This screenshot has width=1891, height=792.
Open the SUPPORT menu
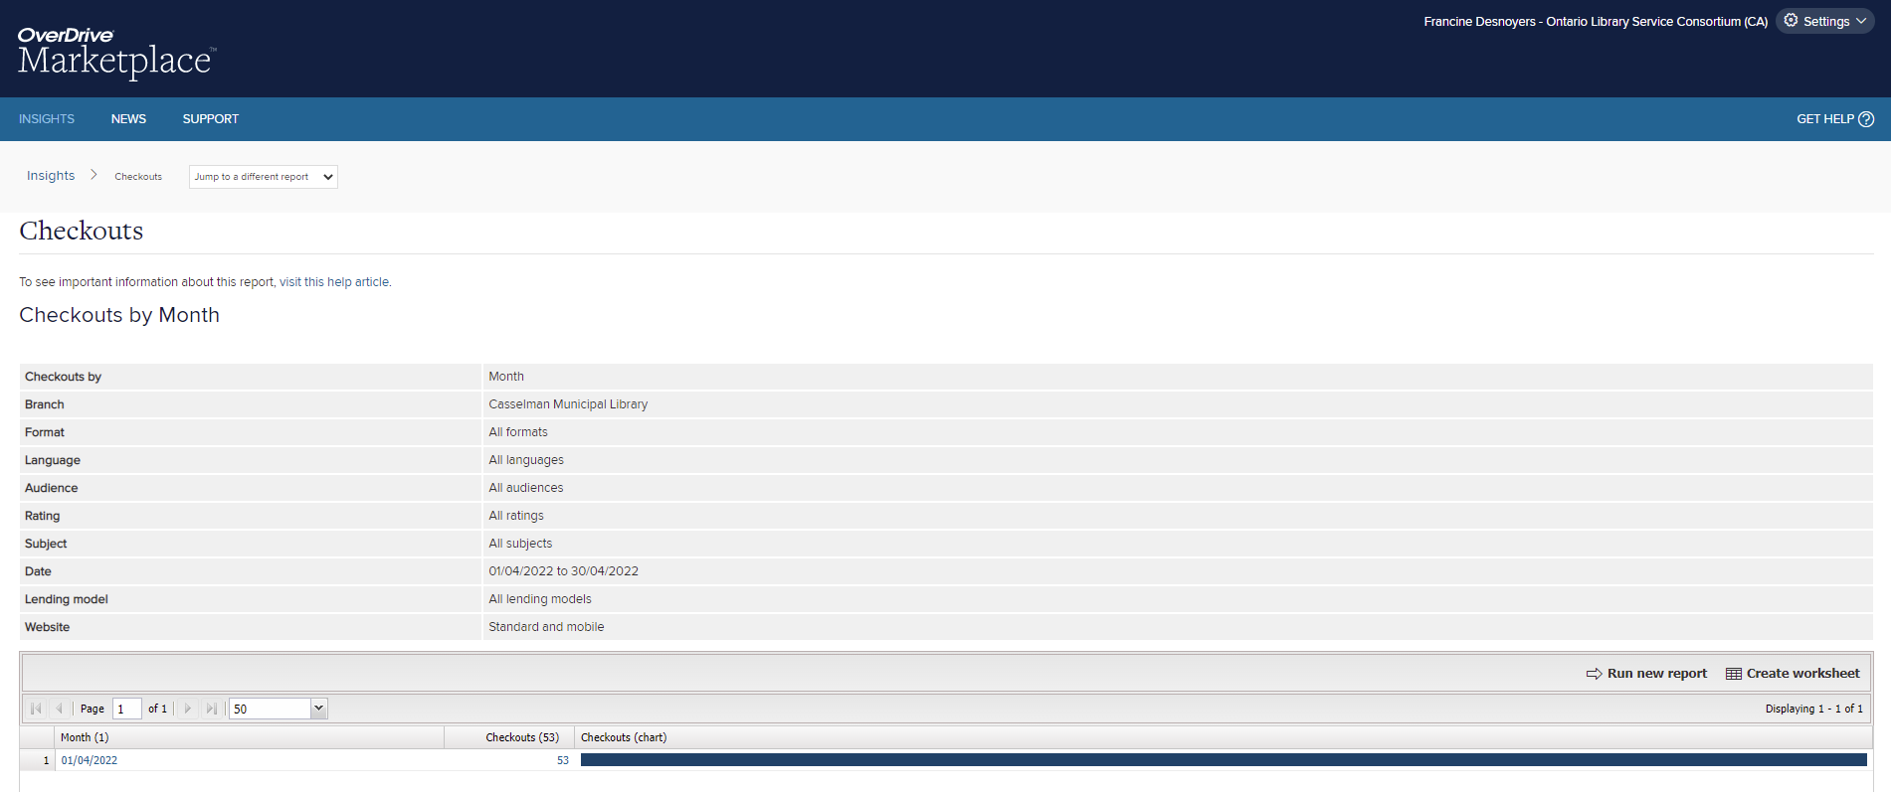click(x=210, y=119)
